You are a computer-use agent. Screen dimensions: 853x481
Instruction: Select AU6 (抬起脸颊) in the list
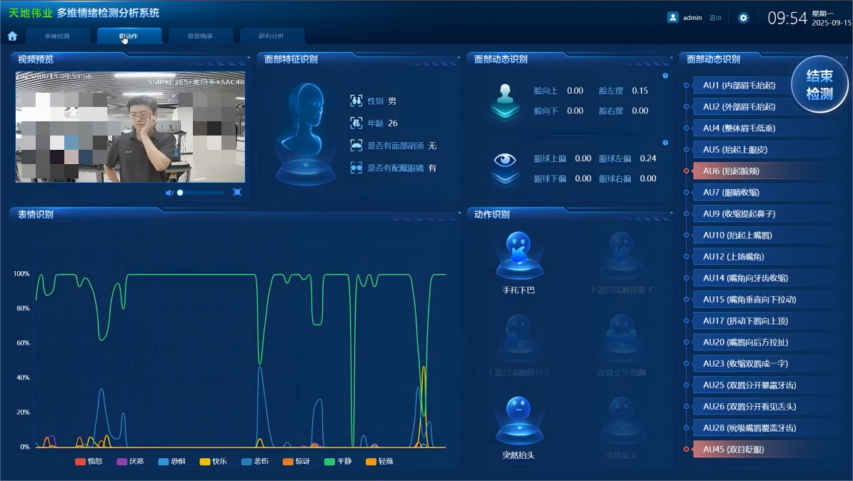[x=743, y=171]
